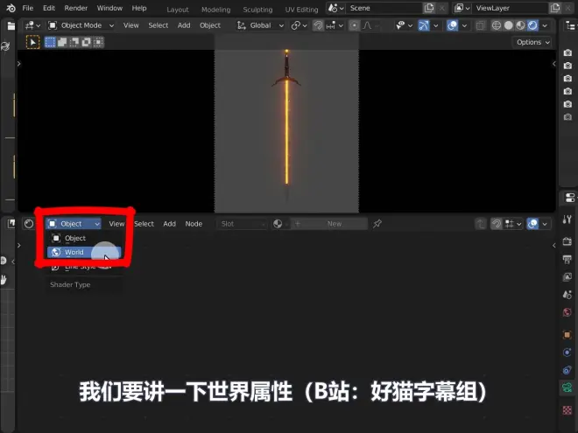
Task: Open the Object Mode dropdown
Action: tap(81, 25)
